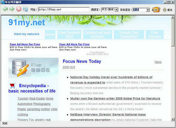Click the scrollbar down arrow

[x=172, y=119]
